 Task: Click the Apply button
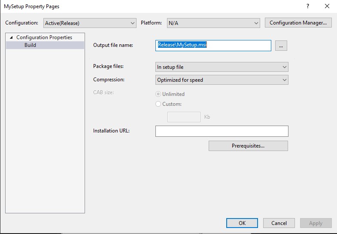(x=316, y=223)
